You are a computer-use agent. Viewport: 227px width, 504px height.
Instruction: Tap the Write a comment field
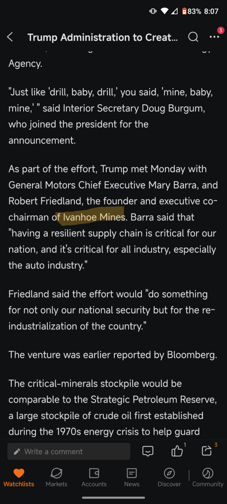tap(69, 451)
